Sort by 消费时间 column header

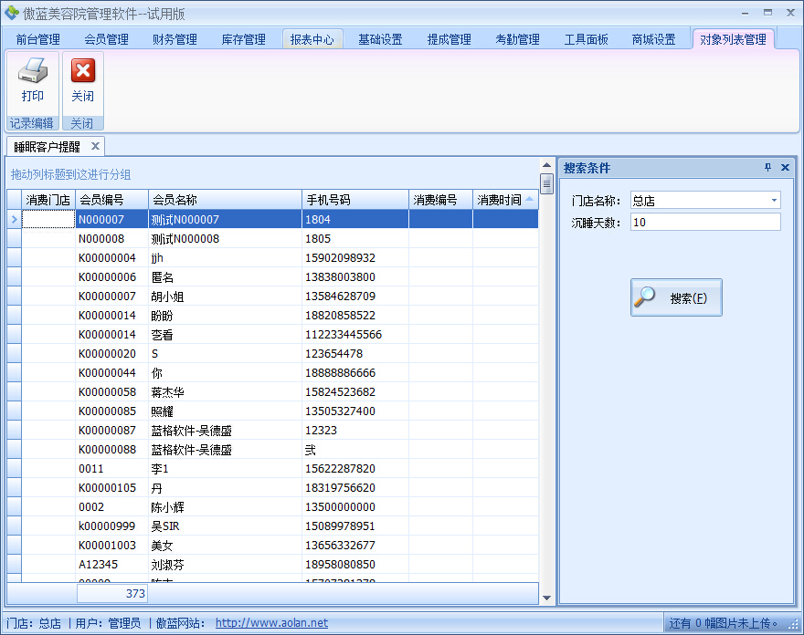pos(499,200)
